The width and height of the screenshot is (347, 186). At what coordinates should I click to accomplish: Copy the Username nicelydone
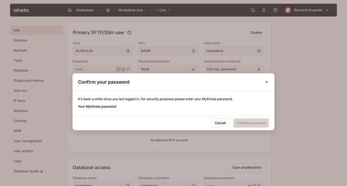coord(259,51)
